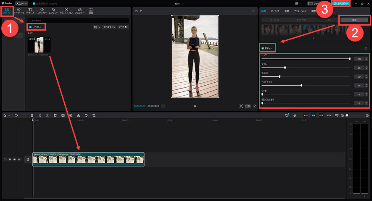
Task: Adjust the ウエスト (Waist) slider
Action: [306, 76]
